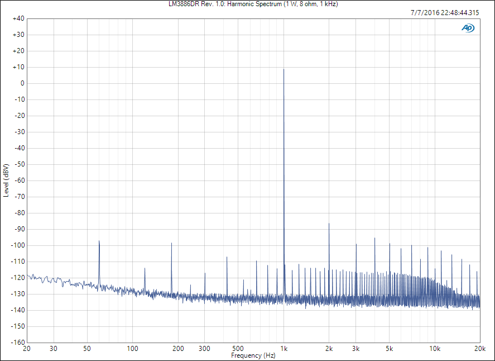
Task: Click the 120 Hz hum harmonic peak tip
Action: [145, 268]
